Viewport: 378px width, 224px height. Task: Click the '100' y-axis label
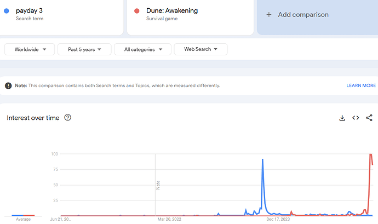click(x=54, y=154)
